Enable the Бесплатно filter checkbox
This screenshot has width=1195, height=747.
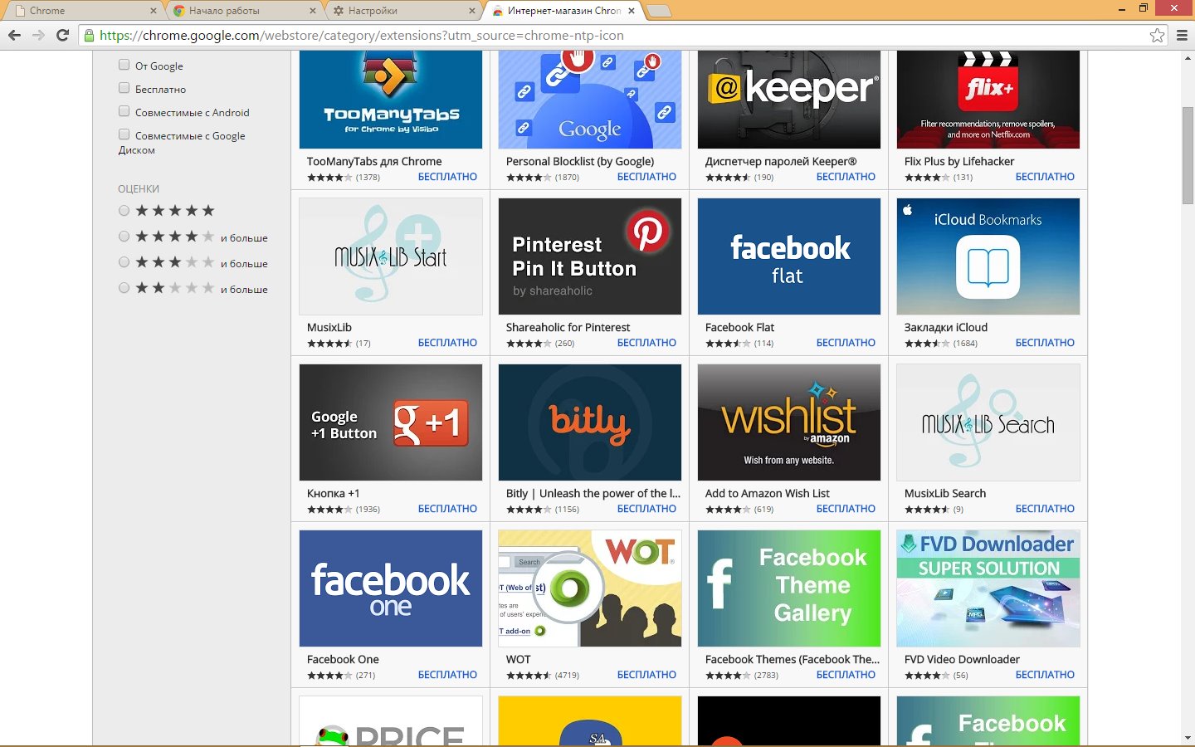pos(124,88)
